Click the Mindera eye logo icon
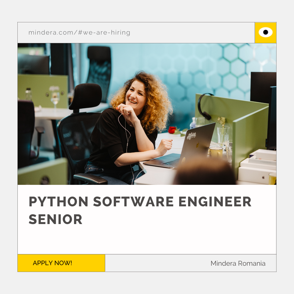The image size is (294, 294). coord(265,32)
